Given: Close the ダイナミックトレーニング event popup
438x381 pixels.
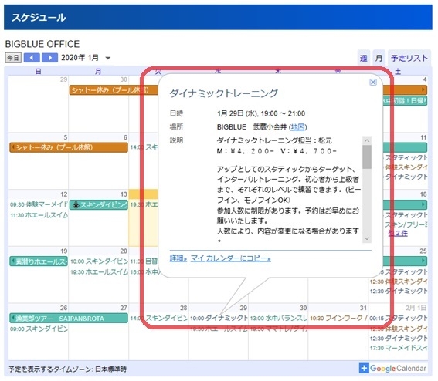Looking at the screenshot, I should pos(373,83).
